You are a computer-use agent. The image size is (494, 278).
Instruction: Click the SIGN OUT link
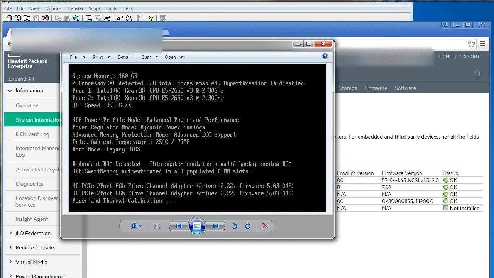tap(469, 56)
